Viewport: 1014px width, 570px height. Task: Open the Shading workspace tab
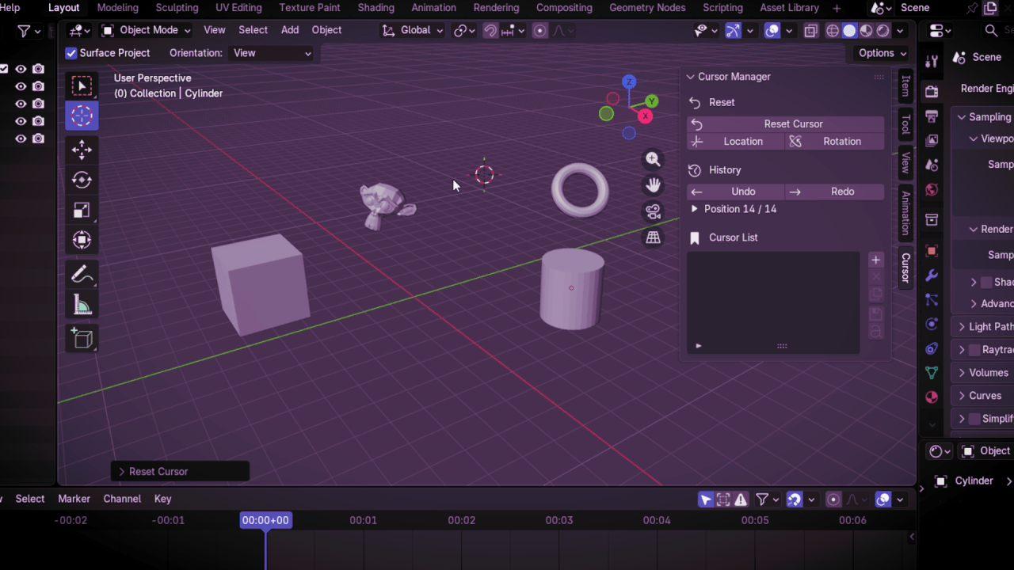click(x=375, y=8)
